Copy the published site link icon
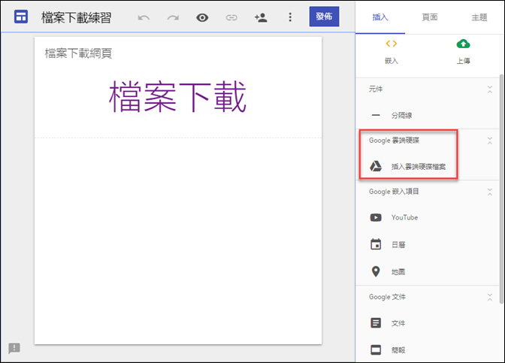This screenshot has height=363, width=505. [x=231, y=17]
